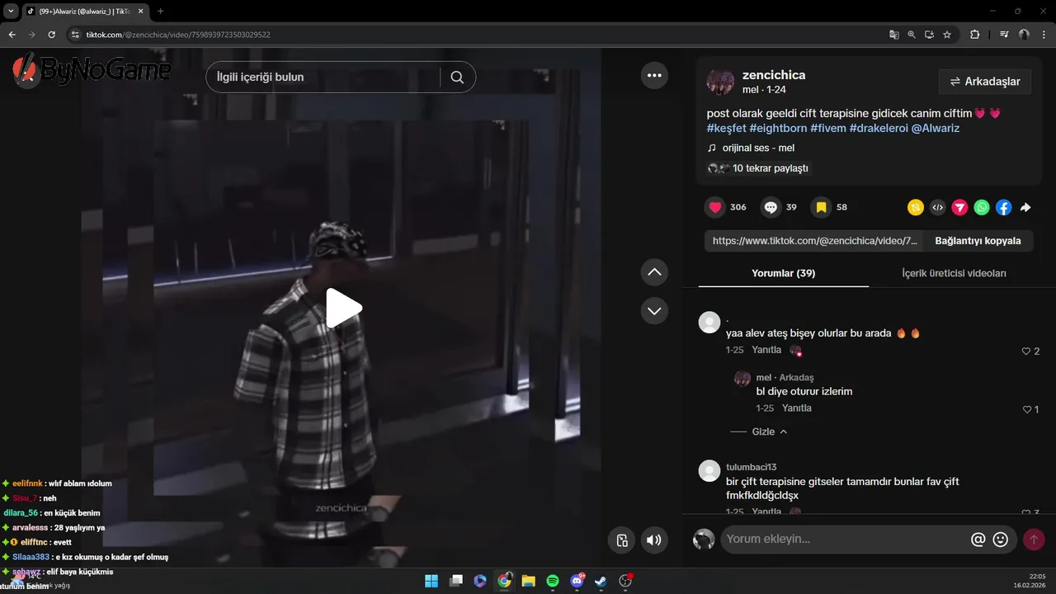Go back in Chrome
Viewport: 1056px width, 594px height.
pyautogui.click(x=12, y=35)
